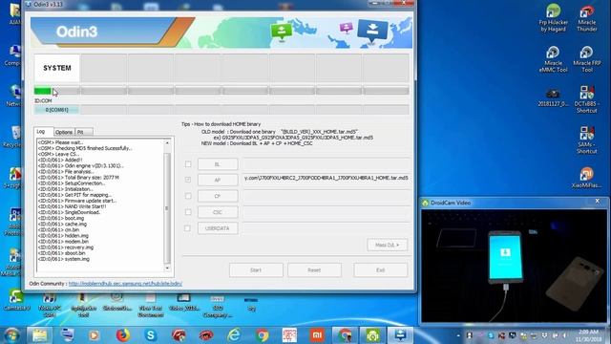Click the 'NAND Write Start!!' log line
The image size is (611, 344).
72,206
